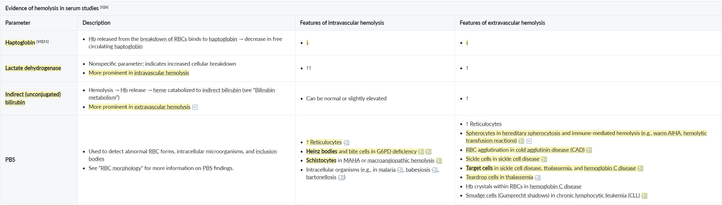Click the G6PD deficiency link
722x205 pixels.
pyautogui.click(x=397, y=151)
